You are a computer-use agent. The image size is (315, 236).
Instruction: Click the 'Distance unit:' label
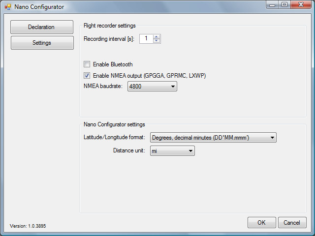[129, 150]
